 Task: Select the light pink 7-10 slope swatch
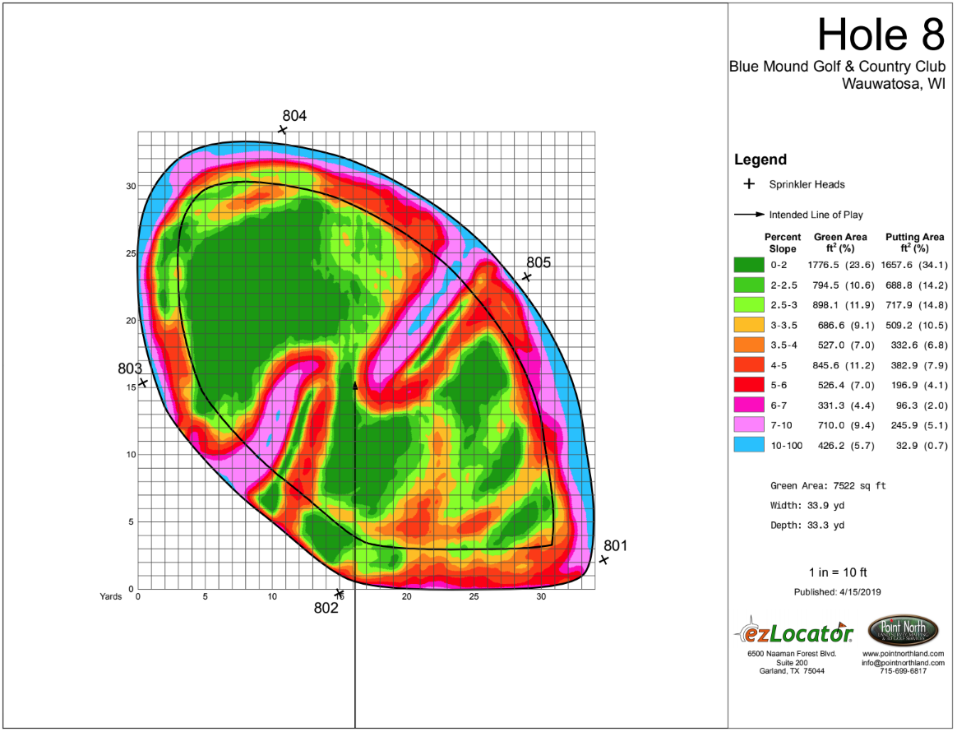[x=749, y=425]
